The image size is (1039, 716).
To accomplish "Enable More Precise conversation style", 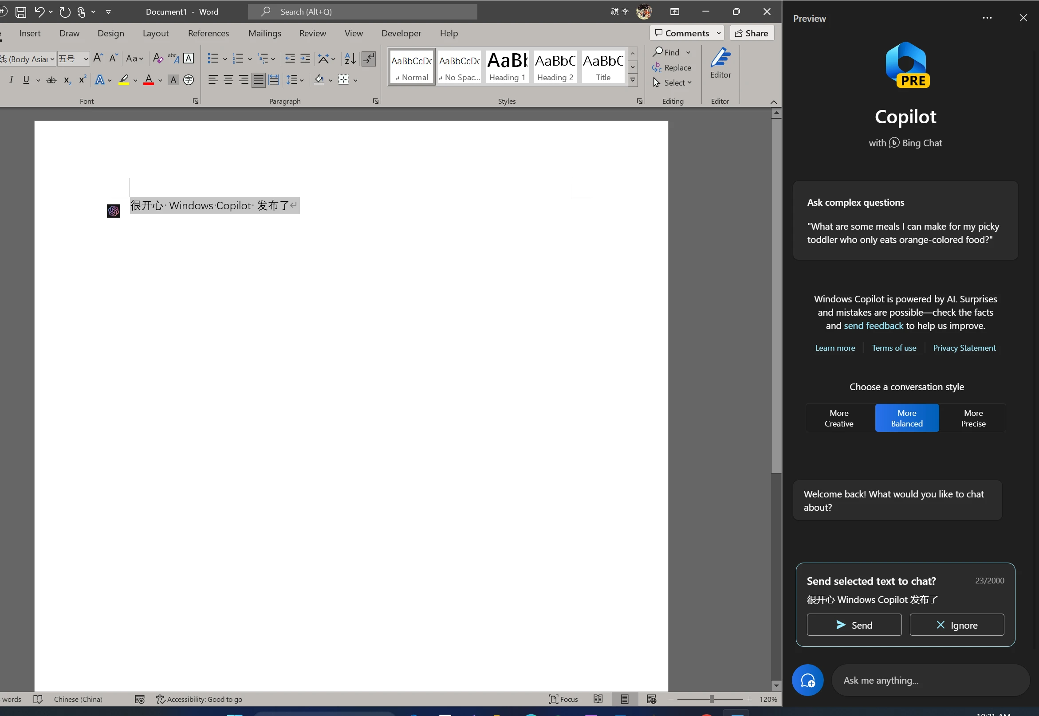I will pos(973,418).
